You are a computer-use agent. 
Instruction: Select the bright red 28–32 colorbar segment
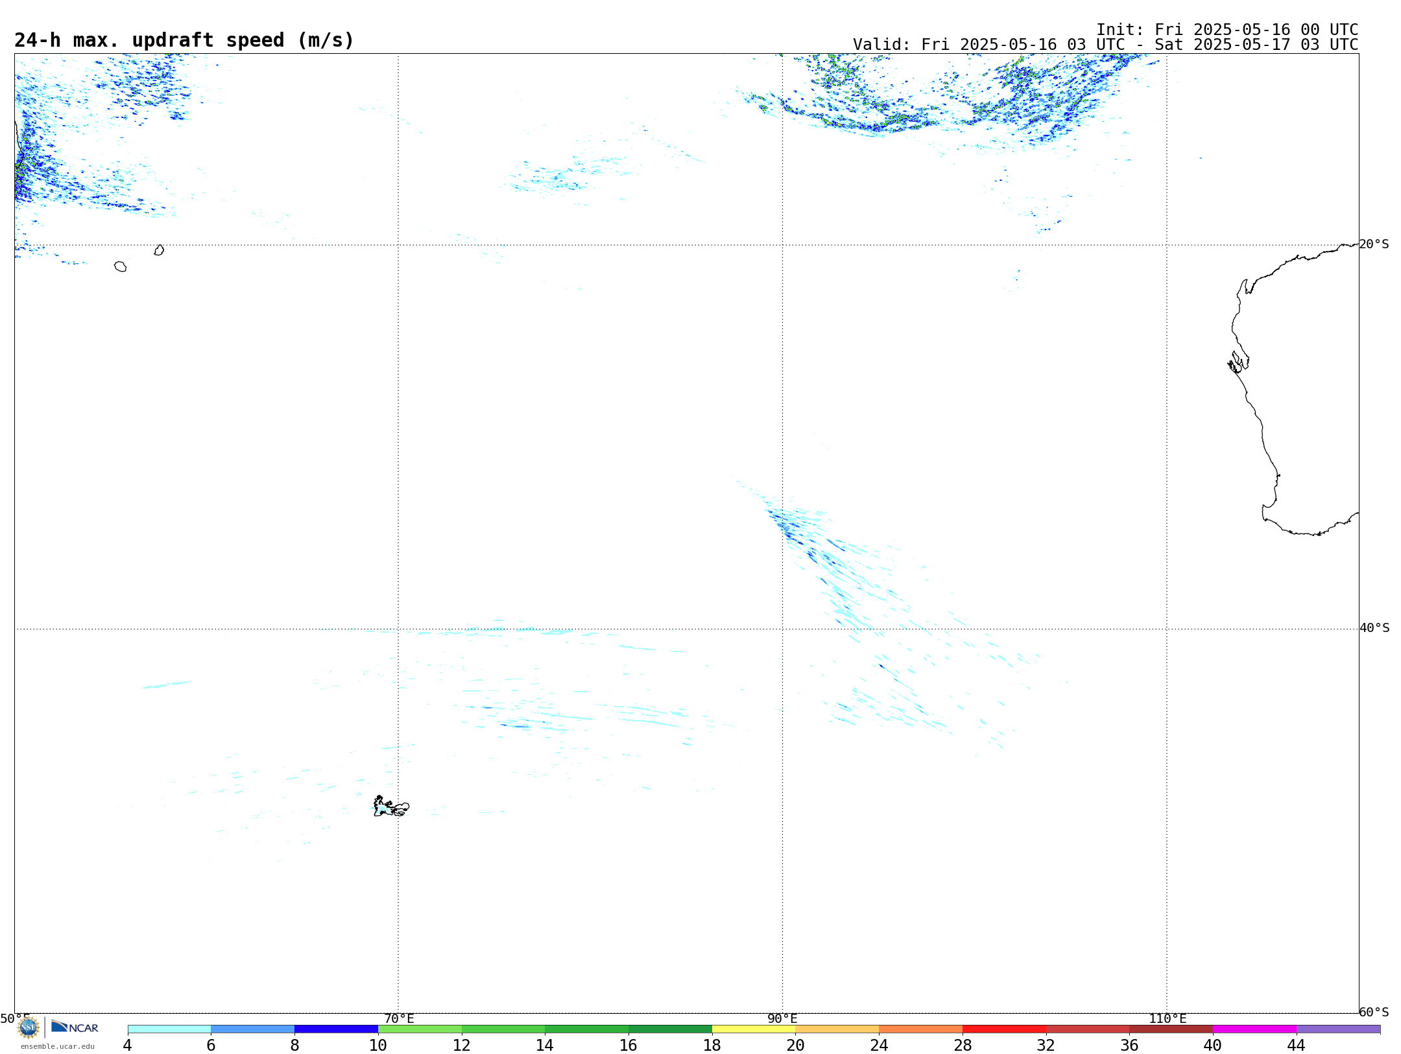pyautogui.click(x=1004, y=1029)
